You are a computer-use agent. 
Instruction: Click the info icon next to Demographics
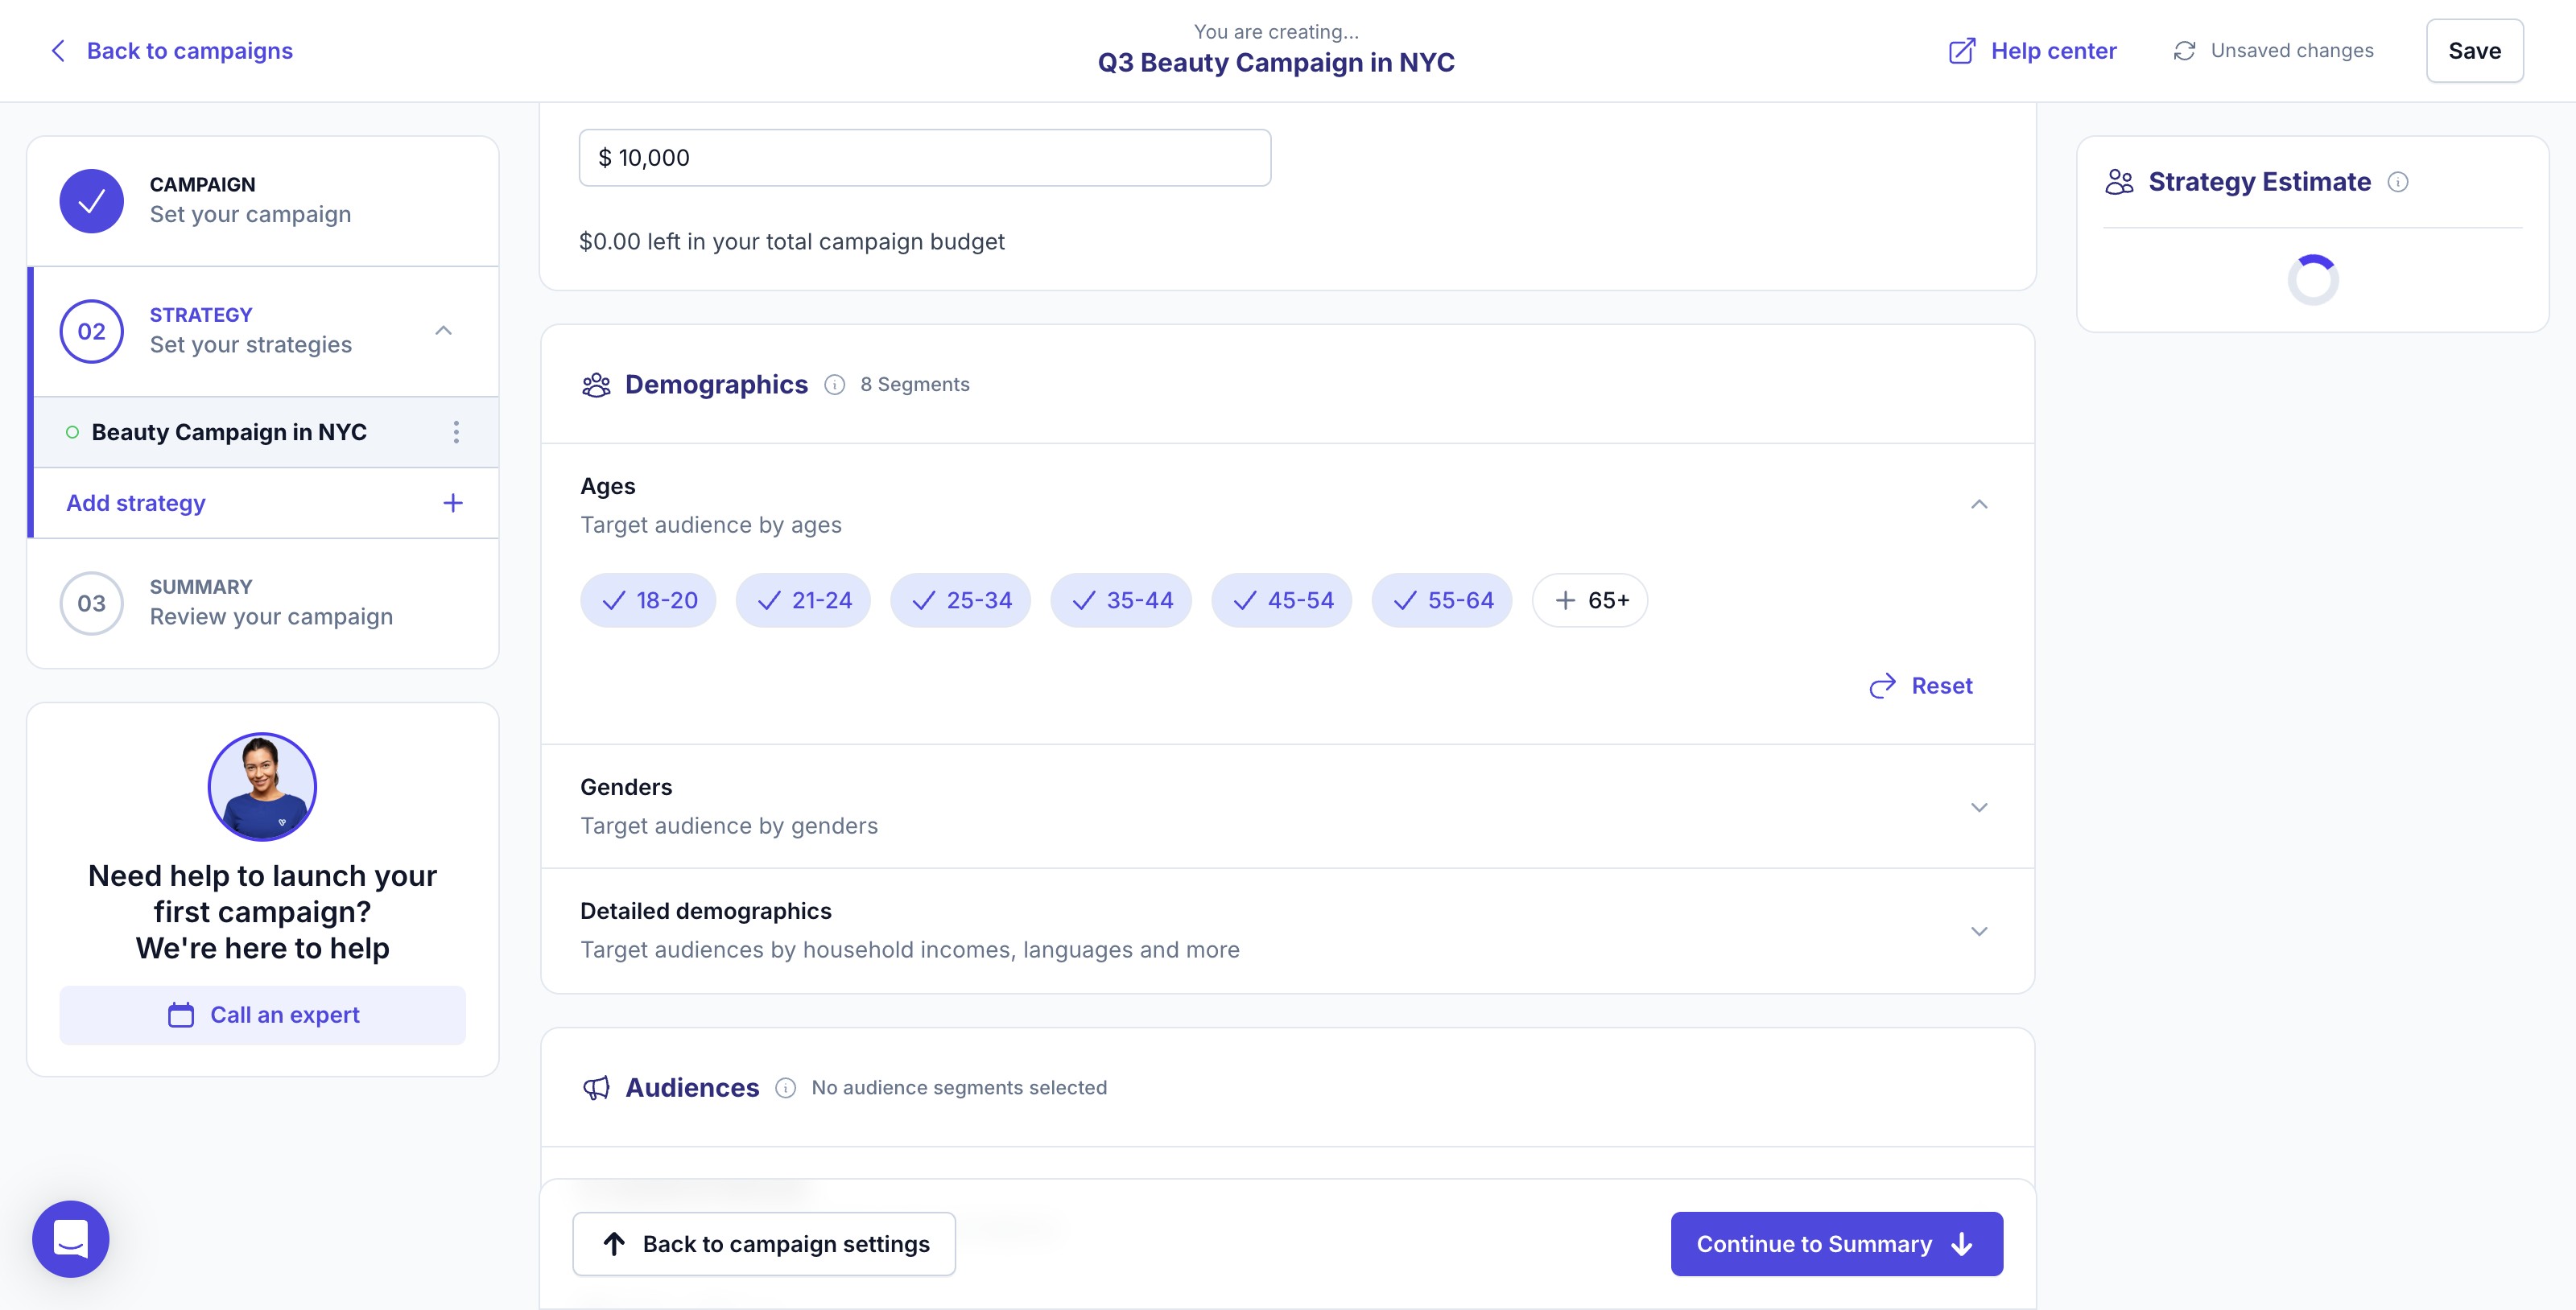tap(835, 385)
